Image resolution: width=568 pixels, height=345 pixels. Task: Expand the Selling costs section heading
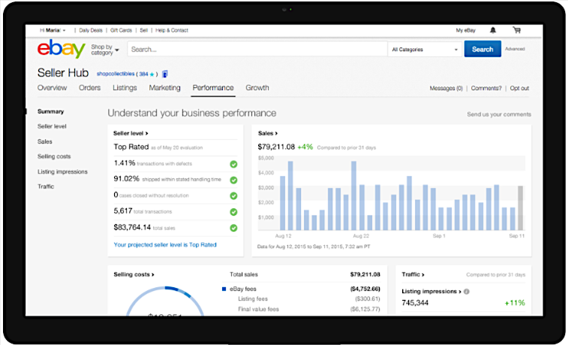tap(134, 274)
